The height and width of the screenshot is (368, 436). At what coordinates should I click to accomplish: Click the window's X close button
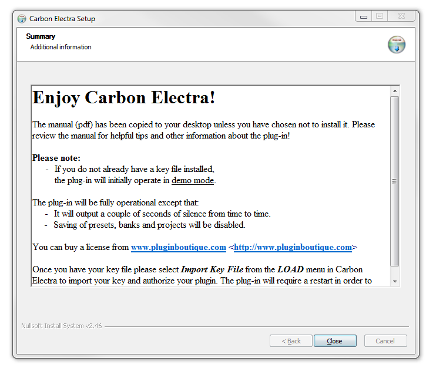(401, 16)
